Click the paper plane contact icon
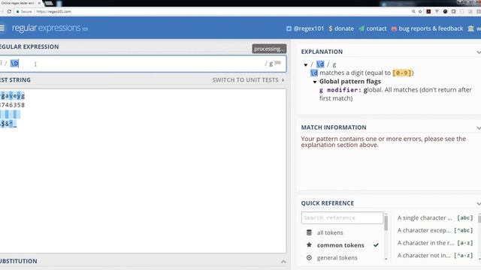This screenshot has height=270, width=481. (362, 28)
